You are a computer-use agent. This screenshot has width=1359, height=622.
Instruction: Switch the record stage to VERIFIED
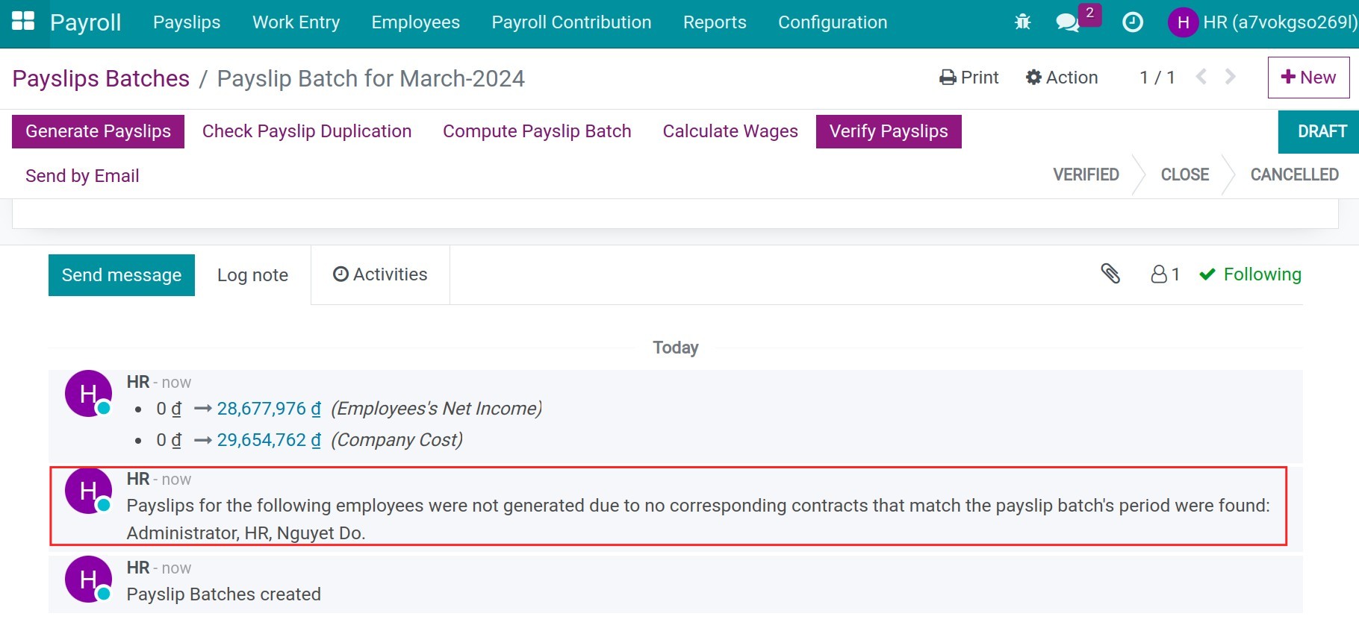1086,175
